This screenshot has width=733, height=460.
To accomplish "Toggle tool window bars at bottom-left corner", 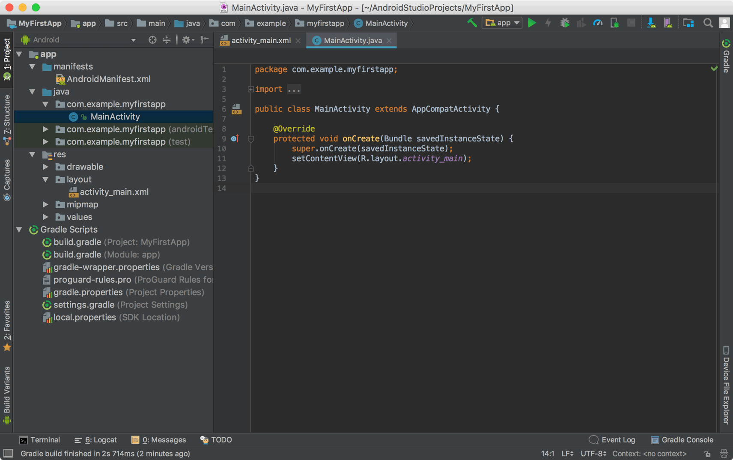I will click(8, 454).
